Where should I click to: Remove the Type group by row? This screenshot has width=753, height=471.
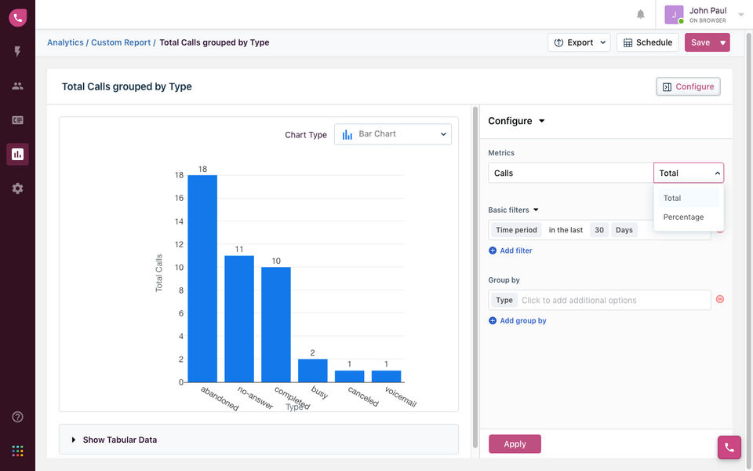tap(720, 299)
